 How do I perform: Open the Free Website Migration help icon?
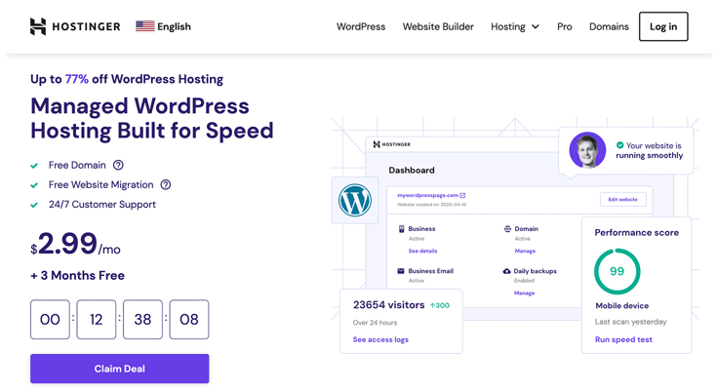click(165, 184)
